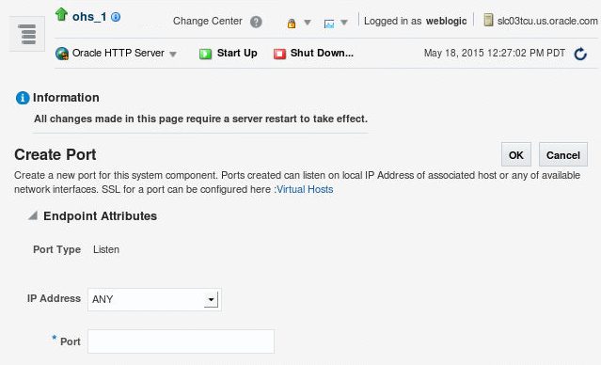Cancel port creation
The width and height of the screenshot is (601, 365).
click(563, 154)
